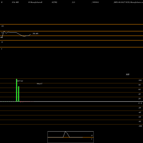143x143 pixels.
Task: Click the code 939881 in header
Action: [96, 2]
